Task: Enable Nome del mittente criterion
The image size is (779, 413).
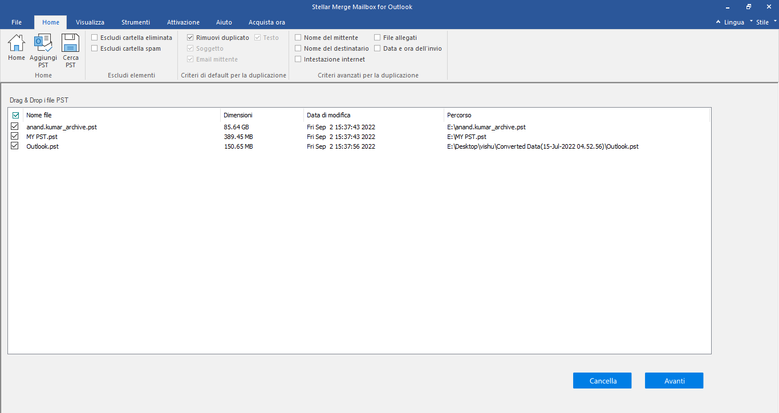Action: coord(298,38)
